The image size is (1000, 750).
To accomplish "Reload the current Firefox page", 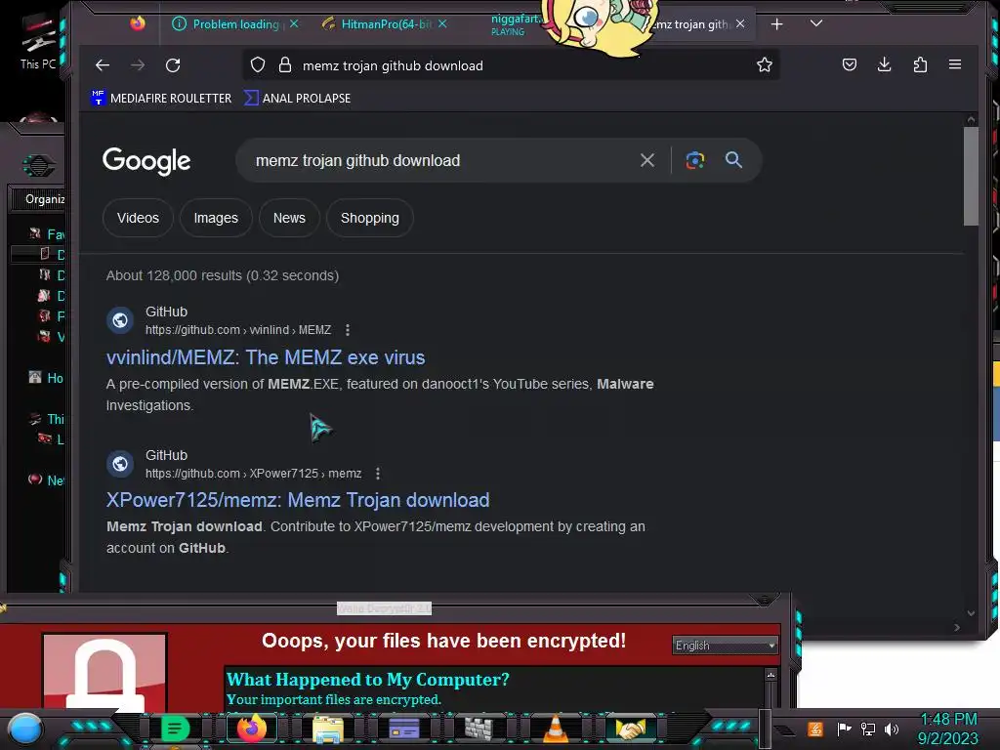I will pos(173,65).
